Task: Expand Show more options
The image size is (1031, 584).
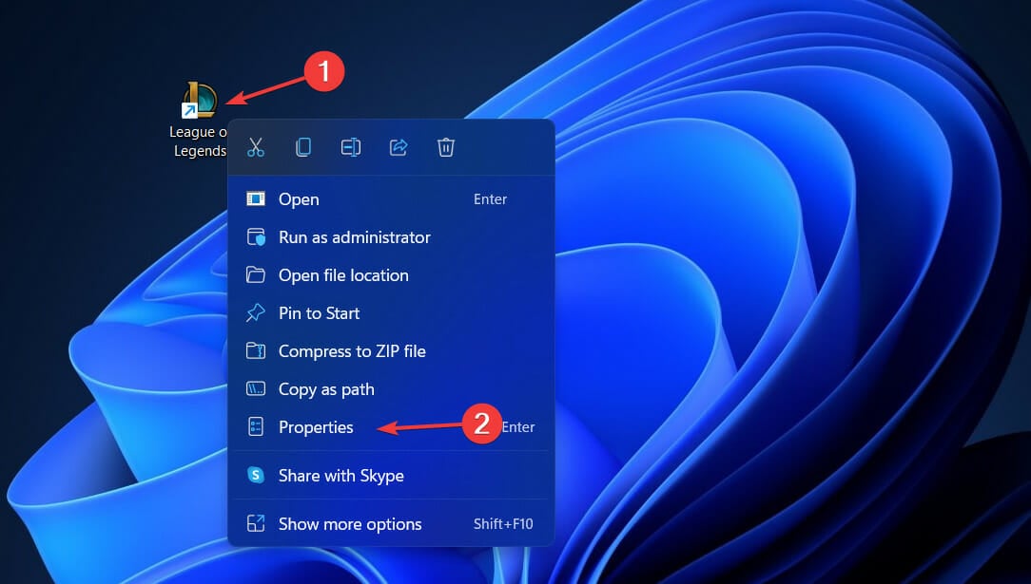Action: tap(391, 523)
